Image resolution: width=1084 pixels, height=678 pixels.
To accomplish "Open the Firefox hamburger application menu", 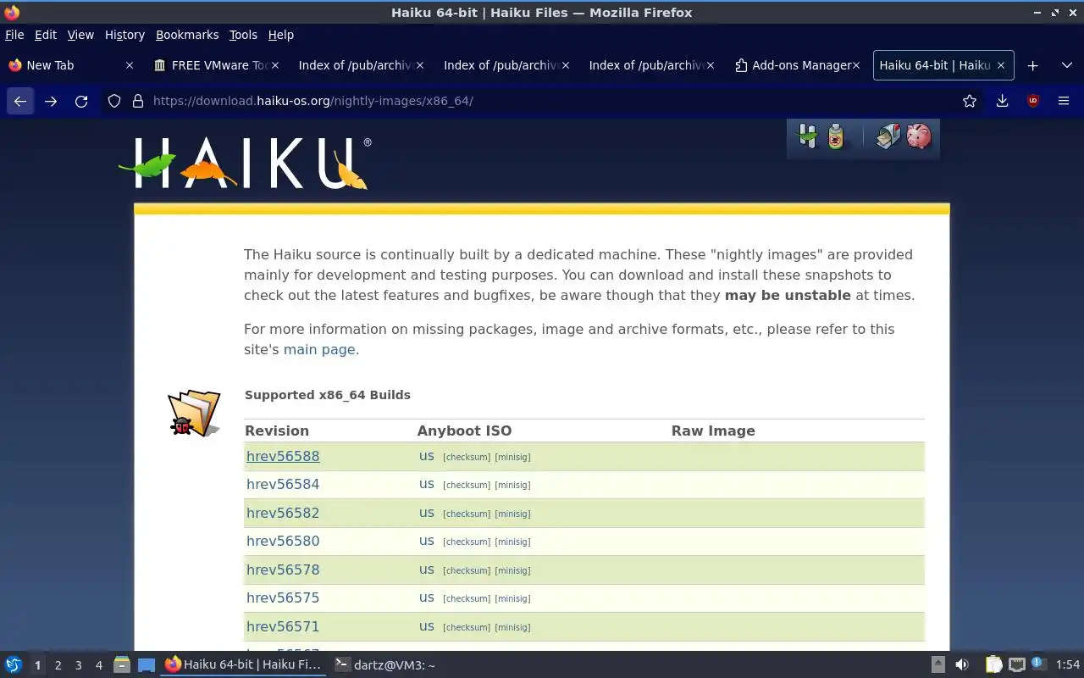I will tap(1064, 101).
